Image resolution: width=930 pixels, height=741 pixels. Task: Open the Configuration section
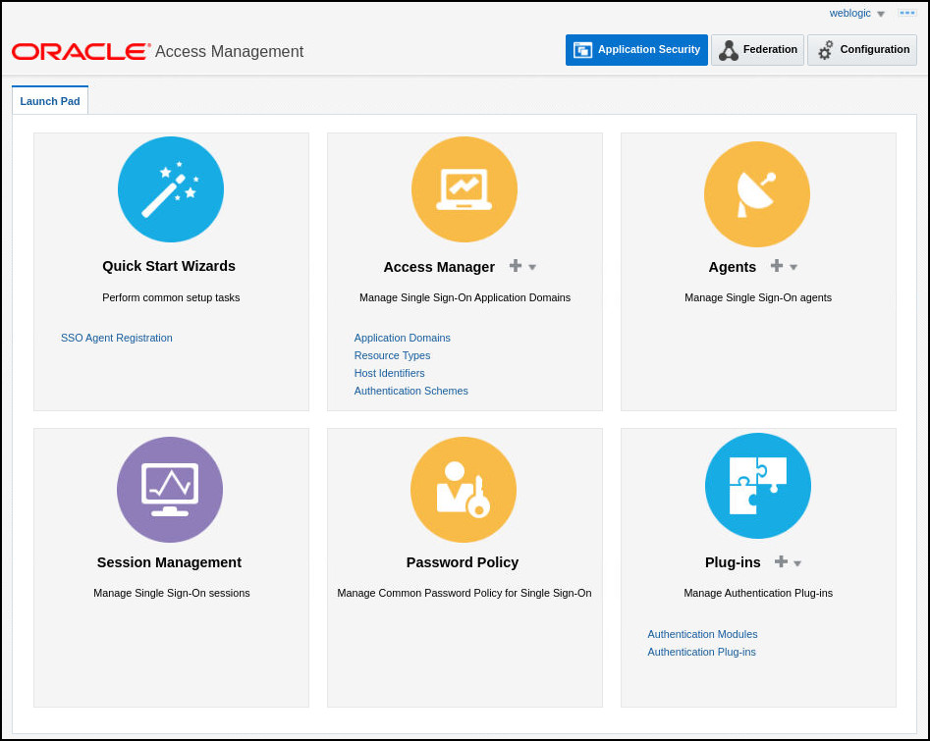click(x=862, y=50)
